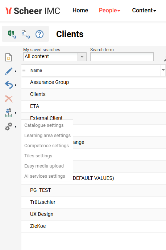Viewport: 166px width, 250px height.
Task: Expand the arrow next to undo icon
Action: click(16, 85)
